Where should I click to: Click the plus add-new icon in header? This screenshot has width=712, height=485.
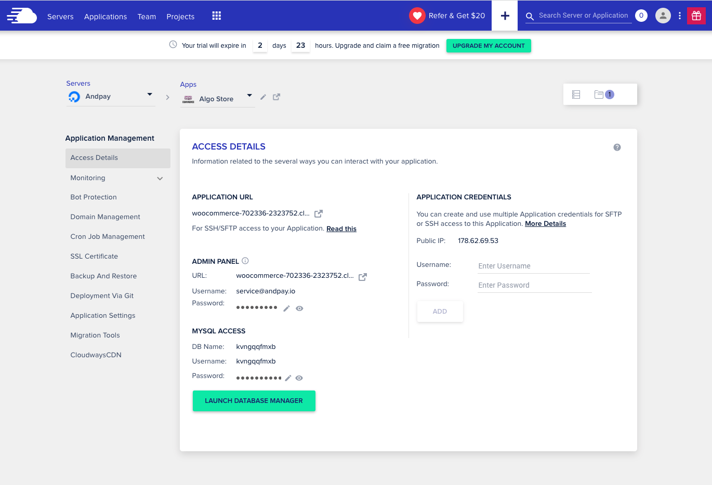[505, 16]
